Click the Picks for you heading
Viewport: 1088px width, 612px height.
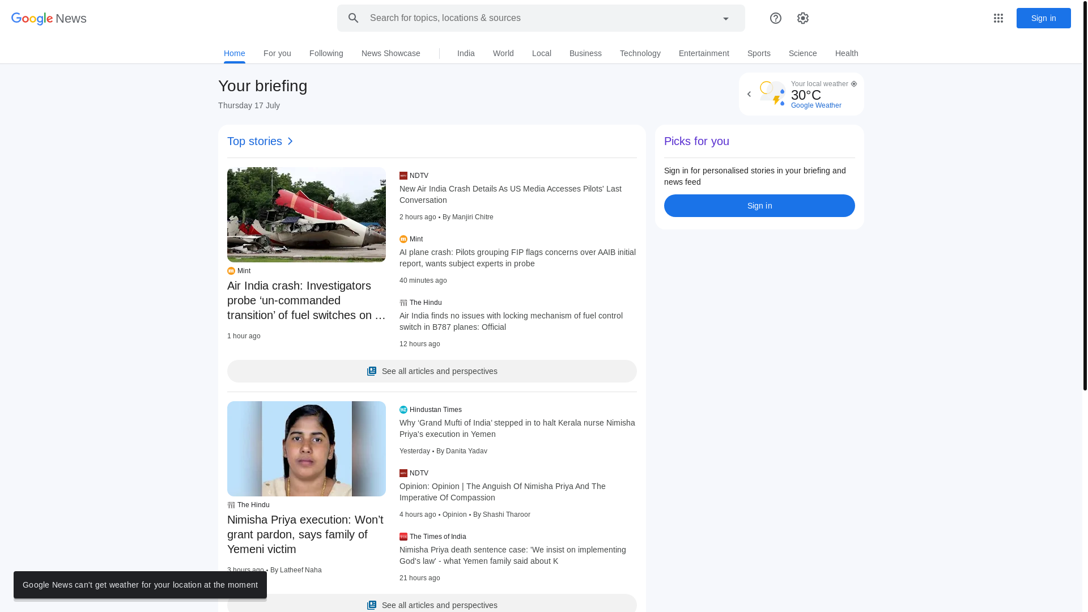[696, 141]
